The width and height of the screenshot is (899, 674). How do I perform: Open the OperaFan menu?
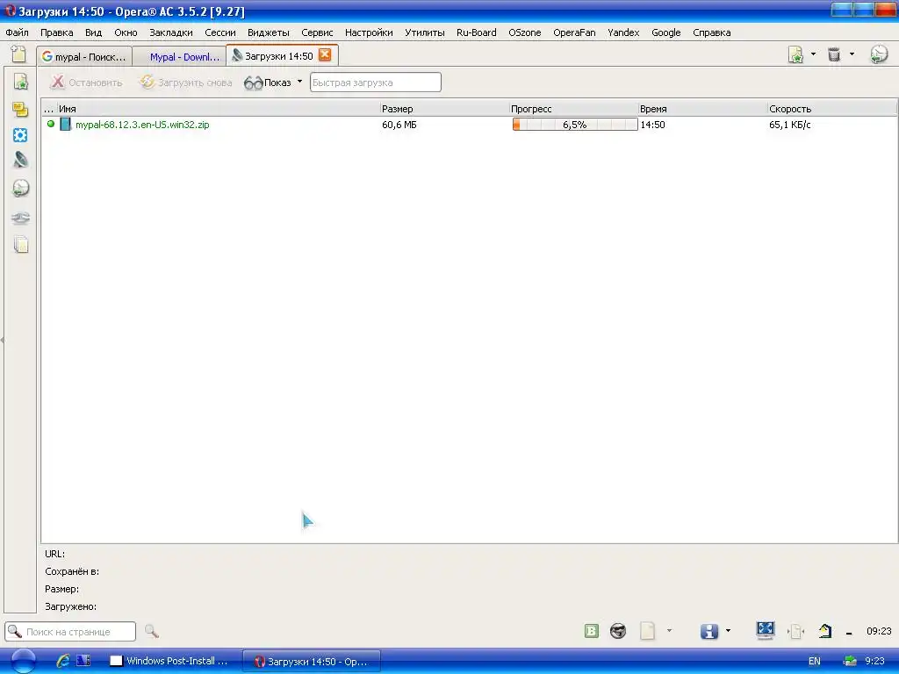(x=574, y=32)
